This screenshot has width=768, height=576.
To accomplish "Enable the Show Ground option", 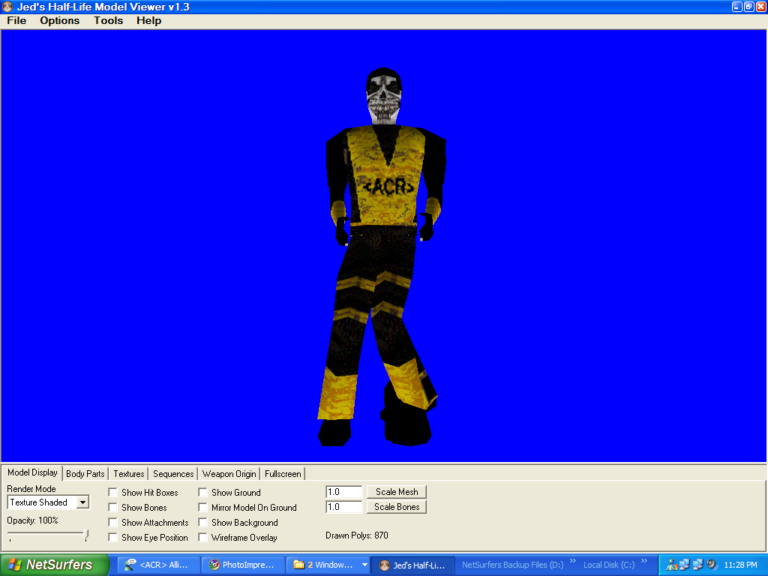I will tap(202, 492).
